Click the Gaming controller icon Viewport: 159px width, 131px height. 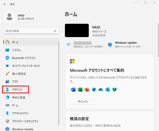pyautogui.click(x=7, y=105)
